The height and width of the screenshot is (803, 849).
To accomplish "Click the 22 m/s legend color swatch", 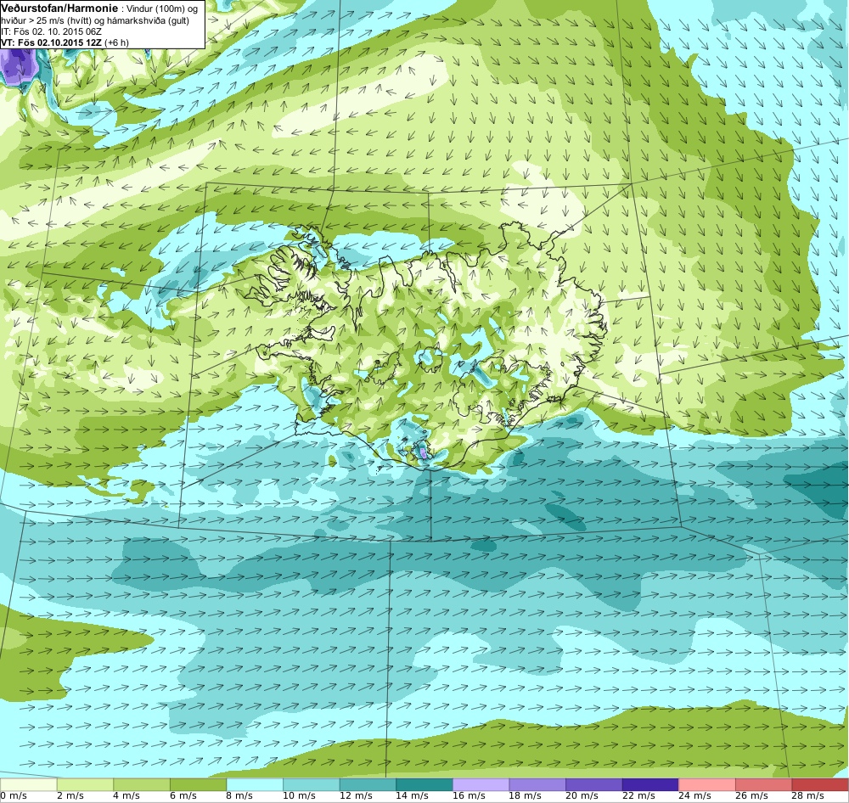I will coord(651,784).
